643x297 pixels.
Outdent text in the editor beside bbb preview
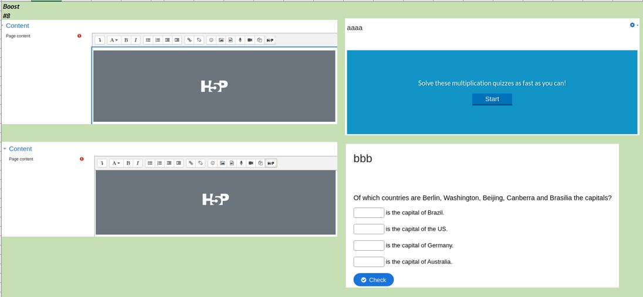169,163
